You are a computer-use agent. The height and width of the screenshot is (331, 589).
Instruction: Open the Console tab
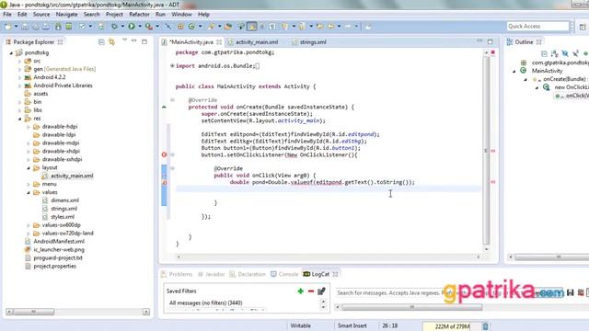284,274
